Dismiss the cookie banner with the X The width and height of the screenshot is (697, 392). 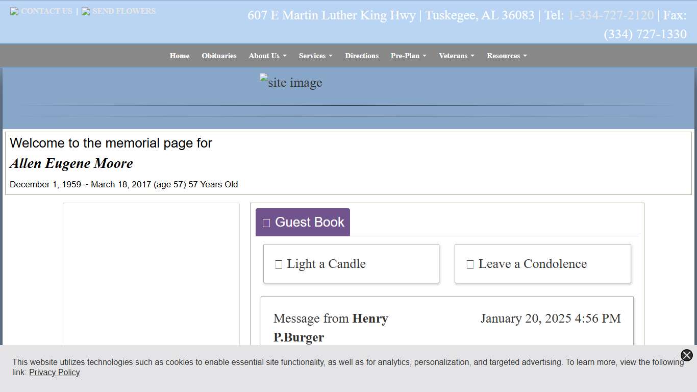tap(686, 355)
